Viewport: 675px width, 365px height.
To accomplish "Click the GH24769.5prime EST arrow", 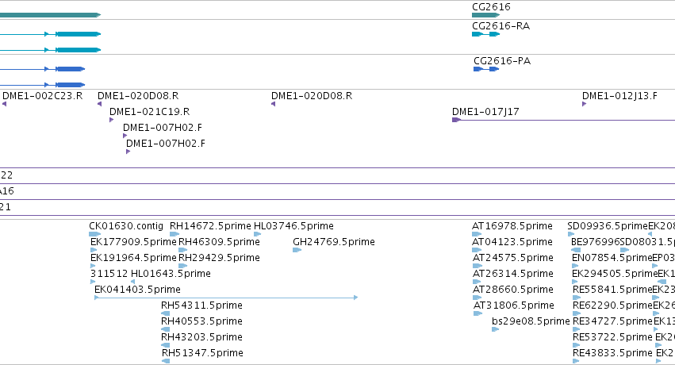I will pyautogui.click(x=297, y=250).
